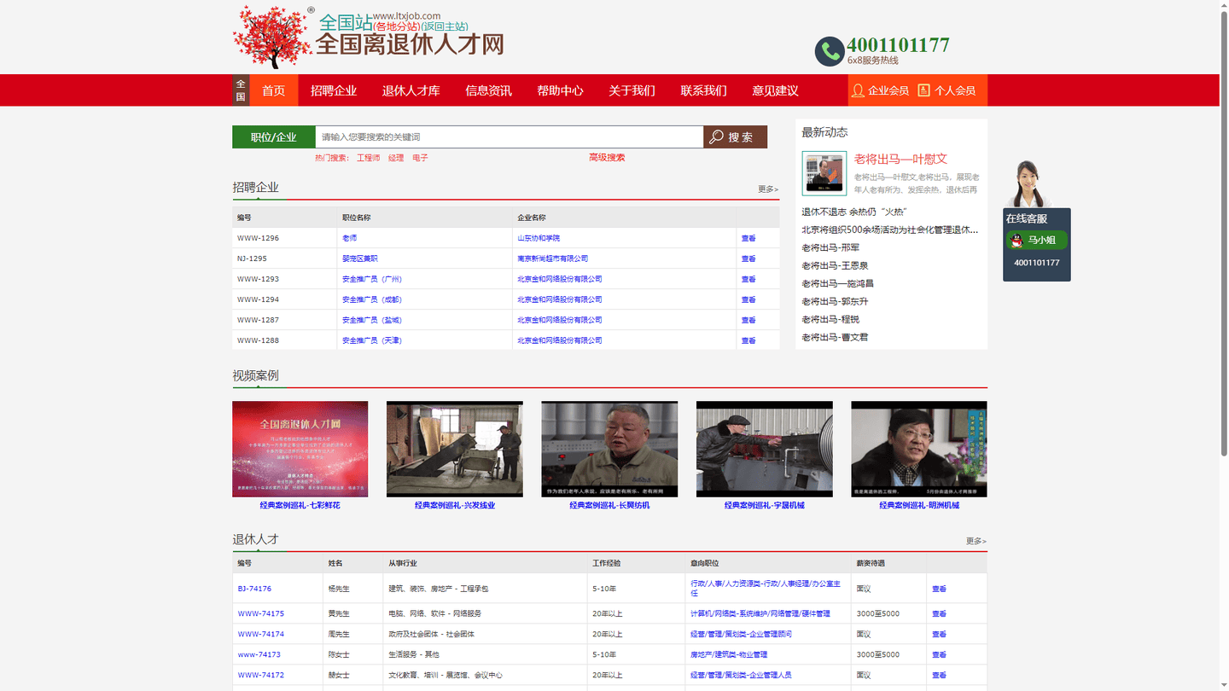Open 企业会员 enterprise member login
1229x691 pixels.
880,90
